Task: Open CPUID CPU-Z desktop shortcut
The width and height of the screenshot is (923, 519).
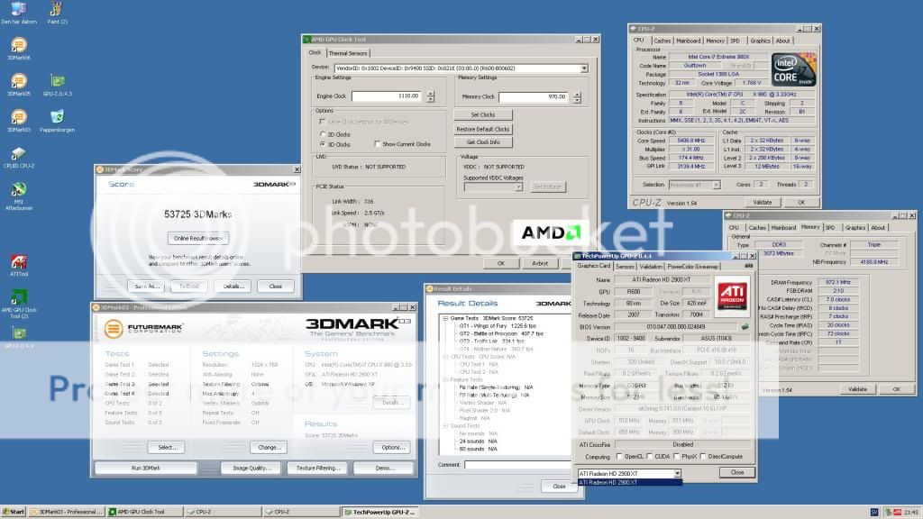Action: [18, 153]
